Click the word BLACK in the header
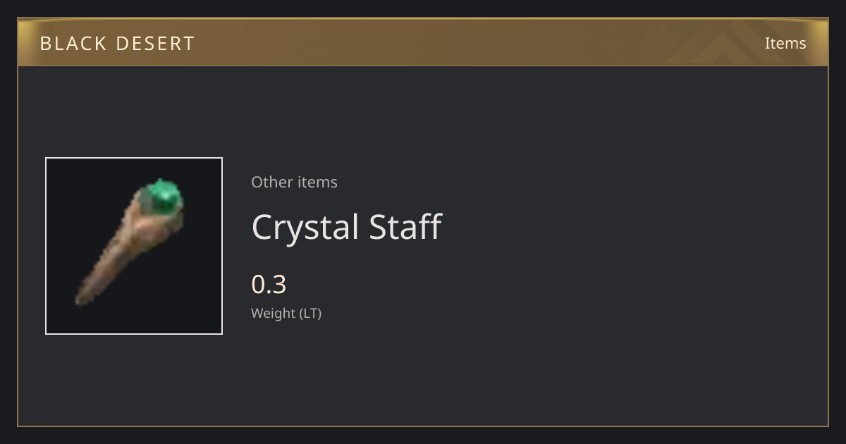 coord(73,44)
